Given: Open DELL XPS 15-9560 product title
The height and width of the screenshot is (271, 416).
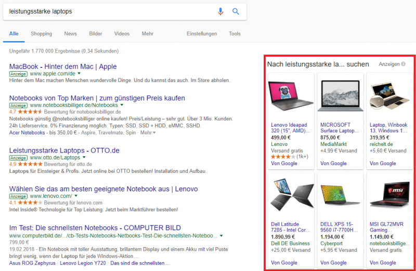Looking at the screenshot, I should (x=340, y=227).
